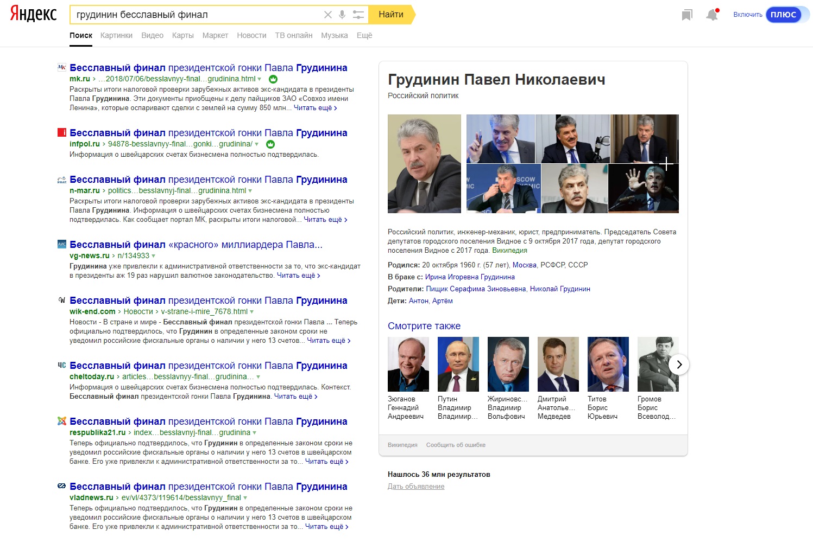Open the Ирина Игоревна Грудинина link
Screen dimensions: 813x543
click(470, 277)
